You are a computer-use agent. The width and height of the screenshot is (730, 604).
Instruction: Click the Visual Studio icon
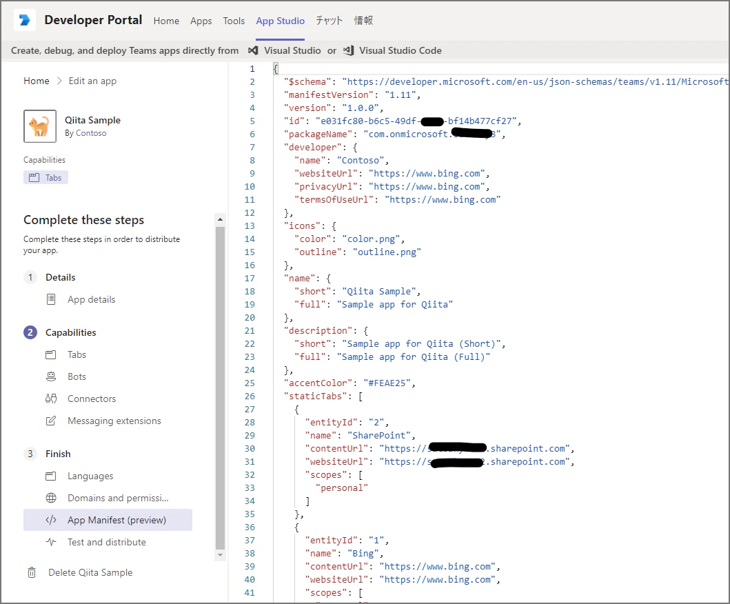click(x=253, y=50)
